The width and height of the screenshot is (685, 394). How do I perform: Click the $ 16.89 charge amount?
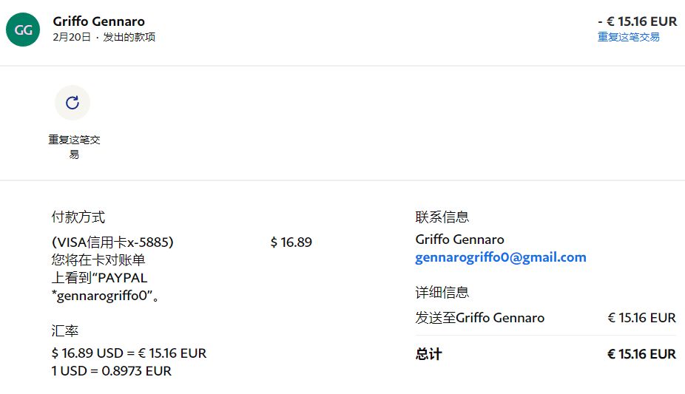[x=291, y=242]
